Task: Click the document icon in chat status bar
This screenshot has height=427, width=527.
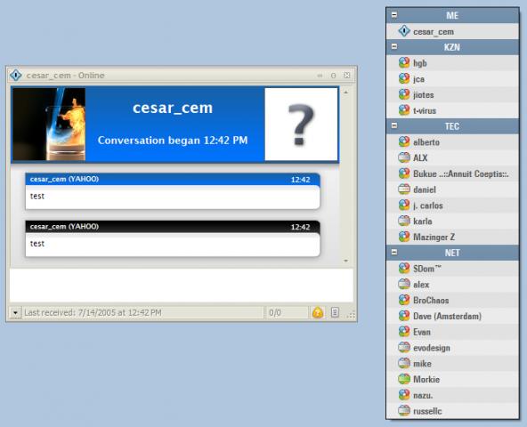Action: [x=335, y=312]
